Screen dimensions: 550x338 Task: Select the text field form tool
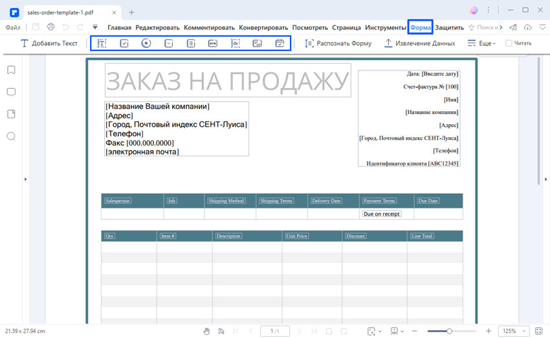[102, 43]
